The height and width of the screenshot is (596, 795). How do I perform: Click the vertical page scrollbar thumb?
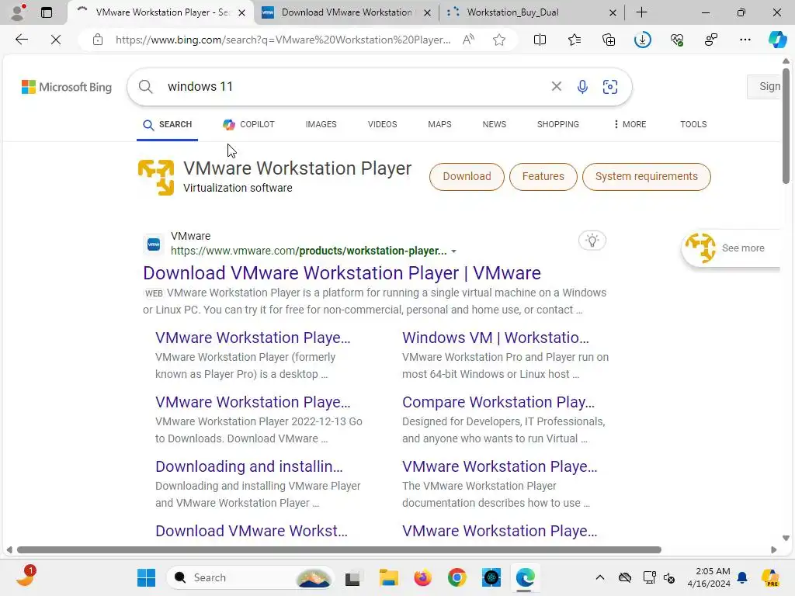pyautogui.click(x=786, y=126)
